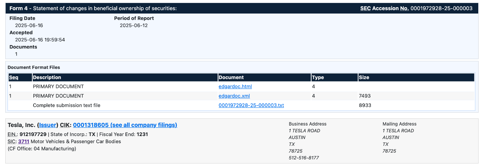Screen dimensions: 482x168
Task: Click the Document column header
Action: click(231, 77)
